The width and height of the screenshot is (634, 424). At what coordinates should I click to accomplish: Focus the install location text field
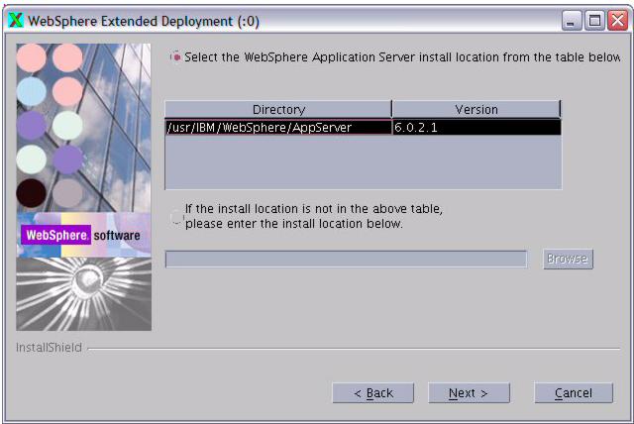pyautogui.click(x=346, y=260)
